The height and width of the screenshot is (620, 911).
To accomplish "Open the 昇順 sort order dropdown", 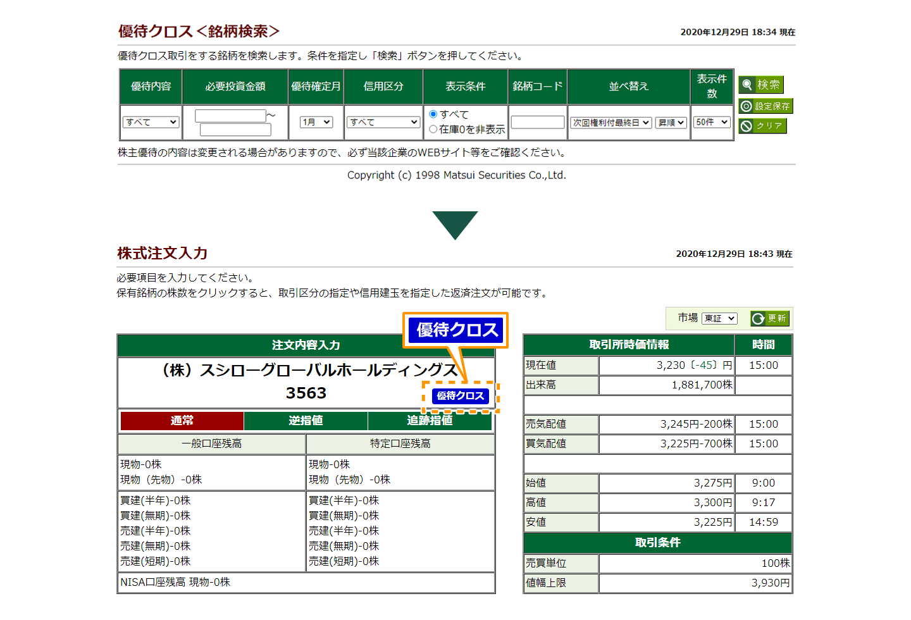I will (x=671, y=123).
